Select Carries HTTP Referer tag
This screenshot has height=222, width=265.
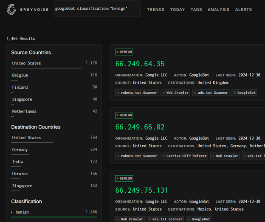click(x=184, y=156)
